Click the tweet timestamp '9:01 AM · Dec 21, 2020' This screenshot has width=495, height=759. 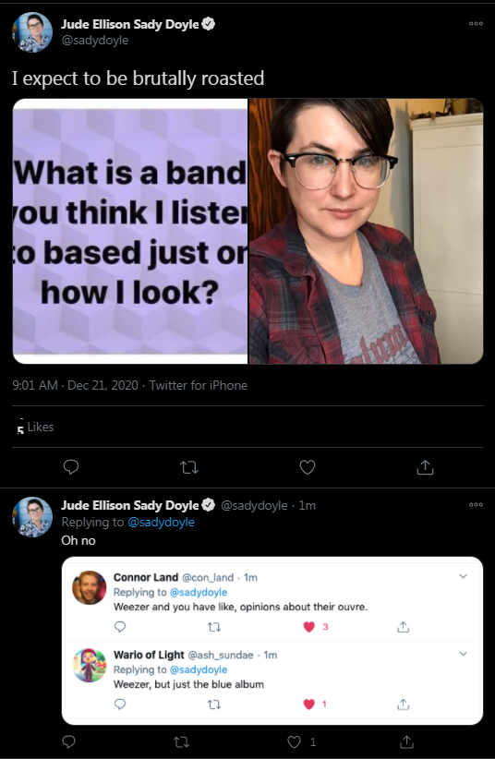coord(75,385)
